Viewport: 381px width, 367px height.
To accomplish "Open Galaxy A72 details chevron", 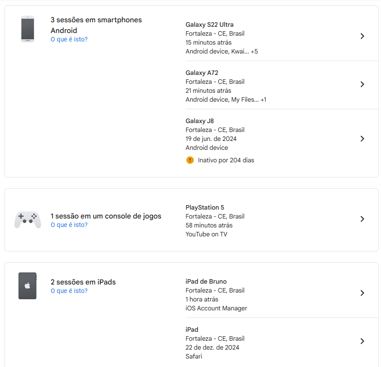I will (362, 84).
